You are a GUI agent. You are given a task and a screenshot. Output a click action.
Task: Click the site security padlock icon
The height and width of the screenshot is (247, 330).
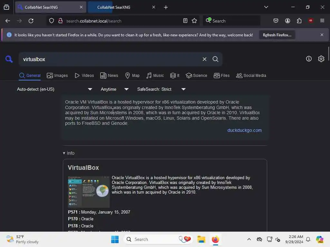coord(60,21)
